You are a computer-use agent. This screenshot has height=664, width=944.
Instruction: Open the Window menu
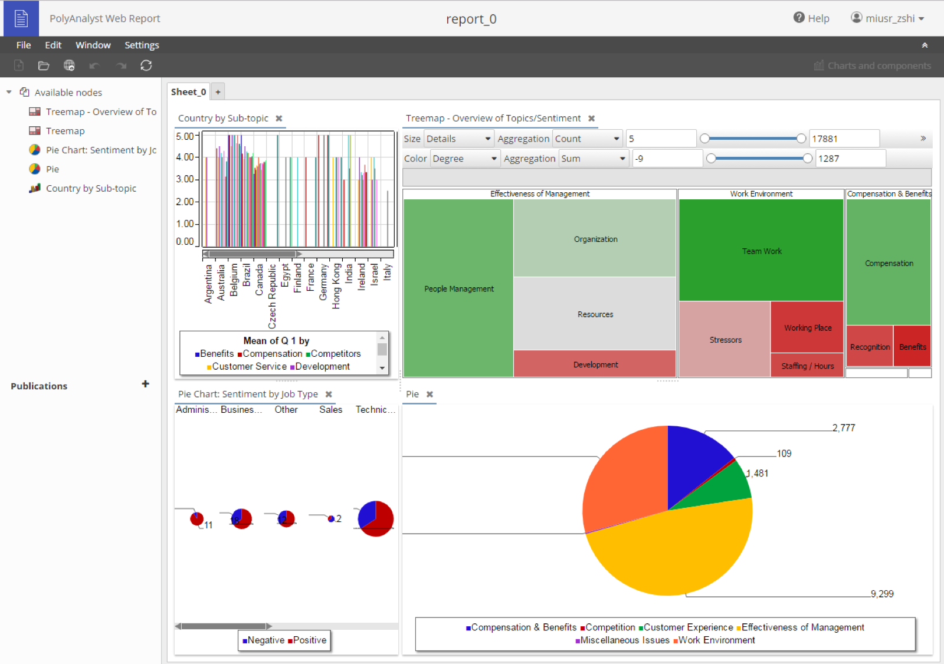coord(93,45)
